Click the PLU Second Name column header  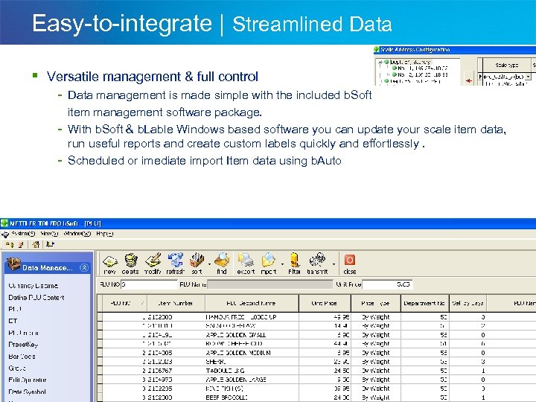coord(252,303)
